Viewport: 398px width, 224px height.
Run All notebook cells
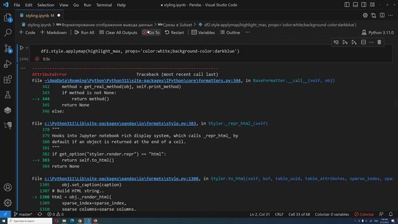point(85,32)
